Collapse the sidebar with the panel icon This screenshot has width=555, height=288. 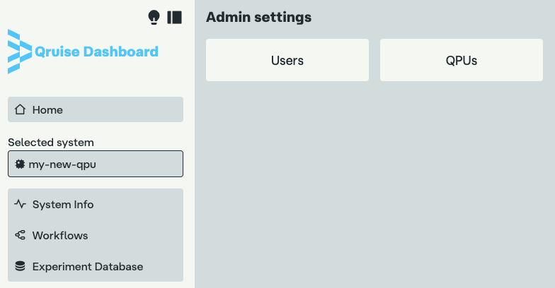pos(174,18)
